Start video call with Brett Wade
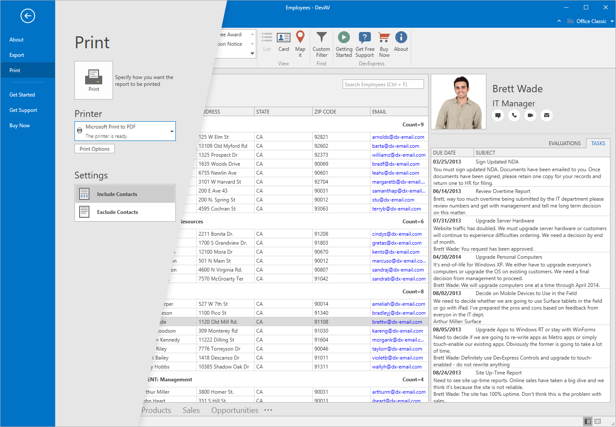Screen dimensions: 616x427 click(530, 115)
